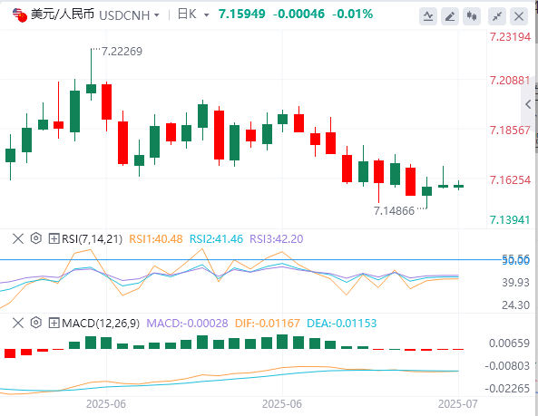Click the 美元/人民币 currency pair name
538x416 pixels.
(x=63, y=15)
